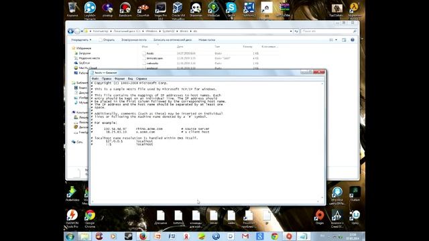Open Формат menu in Notepad
This screenshot has width=429, height=241.
119,79
